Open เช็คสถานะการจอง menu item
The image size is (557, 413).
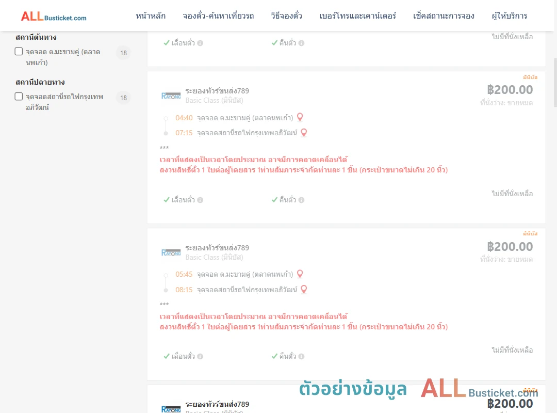click(x=444, y=15)
